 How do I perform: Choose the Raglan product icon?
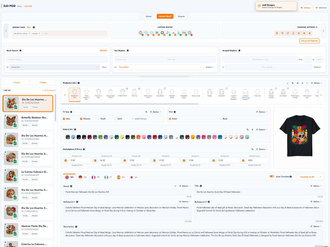tap(210, 93)
